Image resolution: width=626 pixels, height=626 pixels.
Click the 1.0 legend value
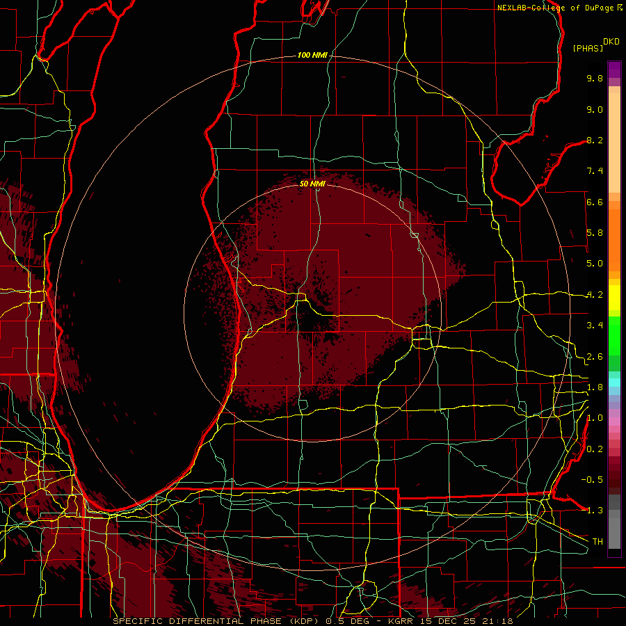point(595,418)
